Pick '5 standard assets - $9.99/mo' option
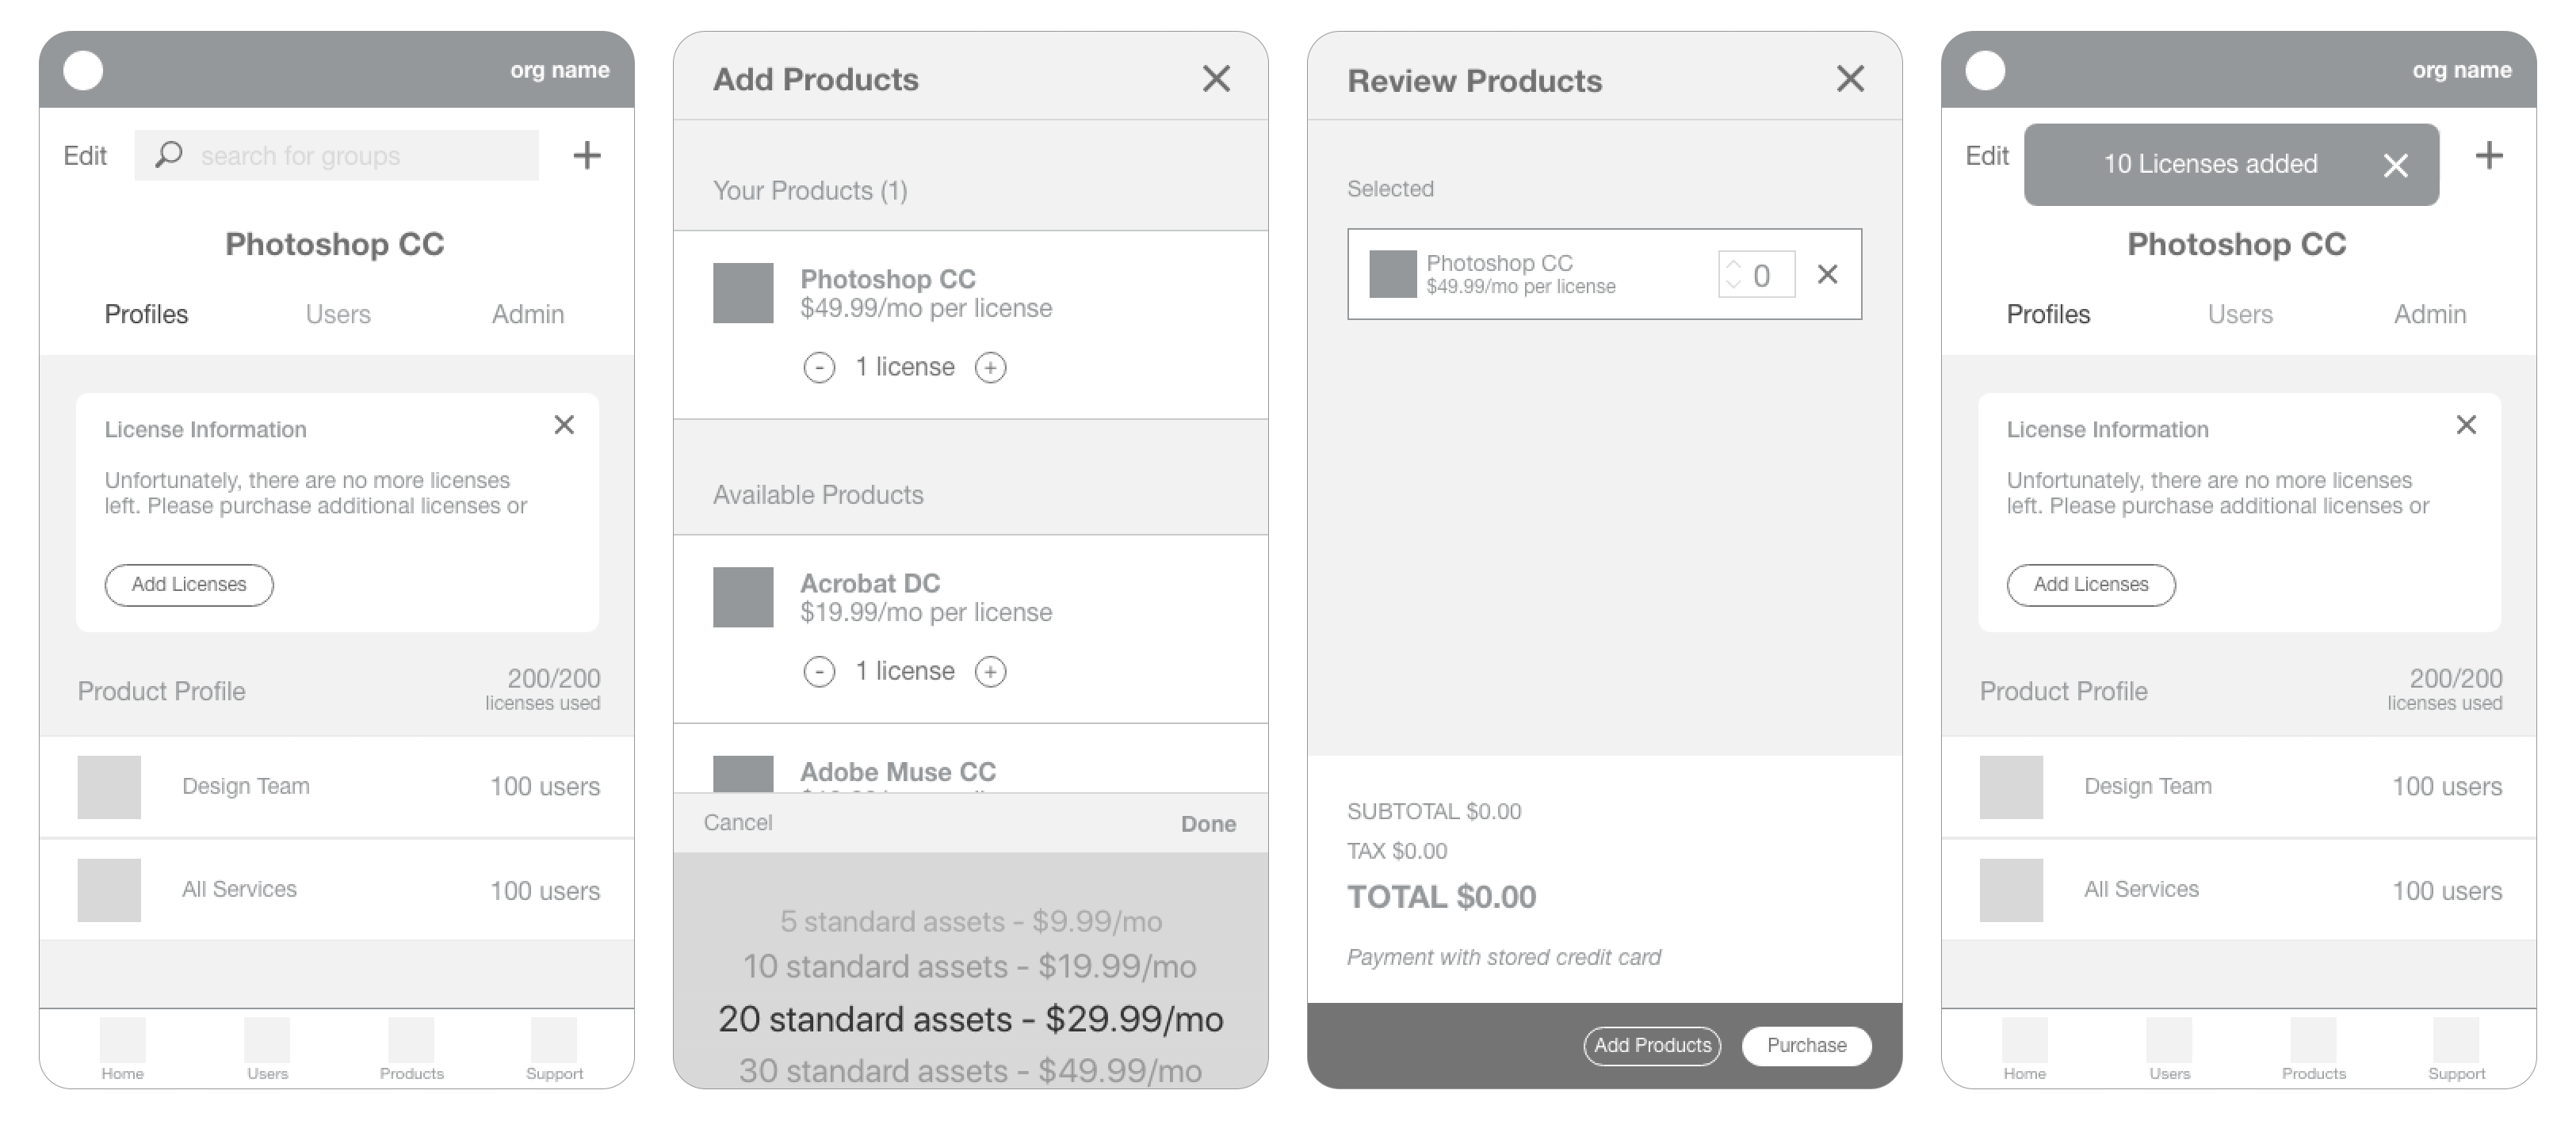 tap(970, 921)
